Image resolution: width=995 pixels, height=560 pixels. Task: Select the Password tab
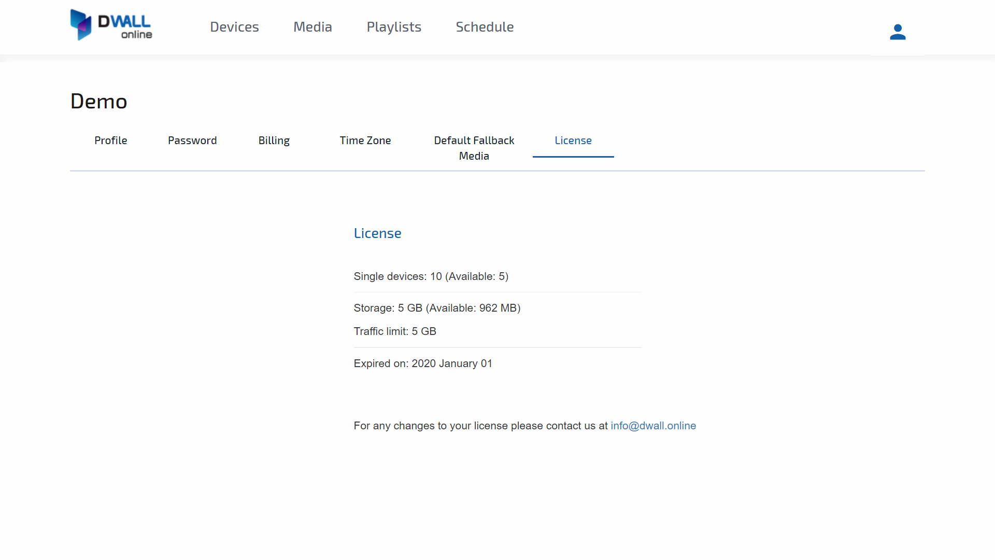click(x=192, y=141)
